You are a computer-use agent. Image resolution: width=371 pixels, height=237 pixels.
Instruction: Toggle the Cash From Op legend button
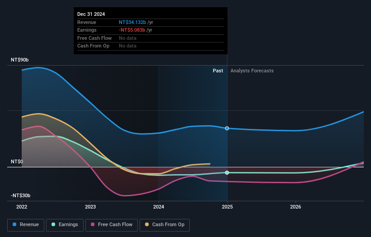(164, 225)
